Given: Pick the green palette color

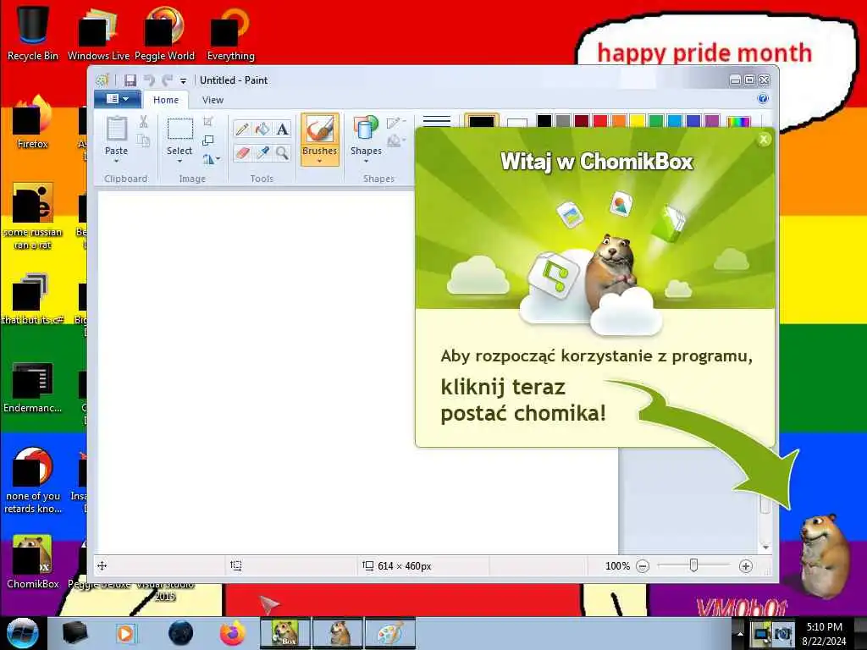Looking at the screenshot, I should (656, 120).
